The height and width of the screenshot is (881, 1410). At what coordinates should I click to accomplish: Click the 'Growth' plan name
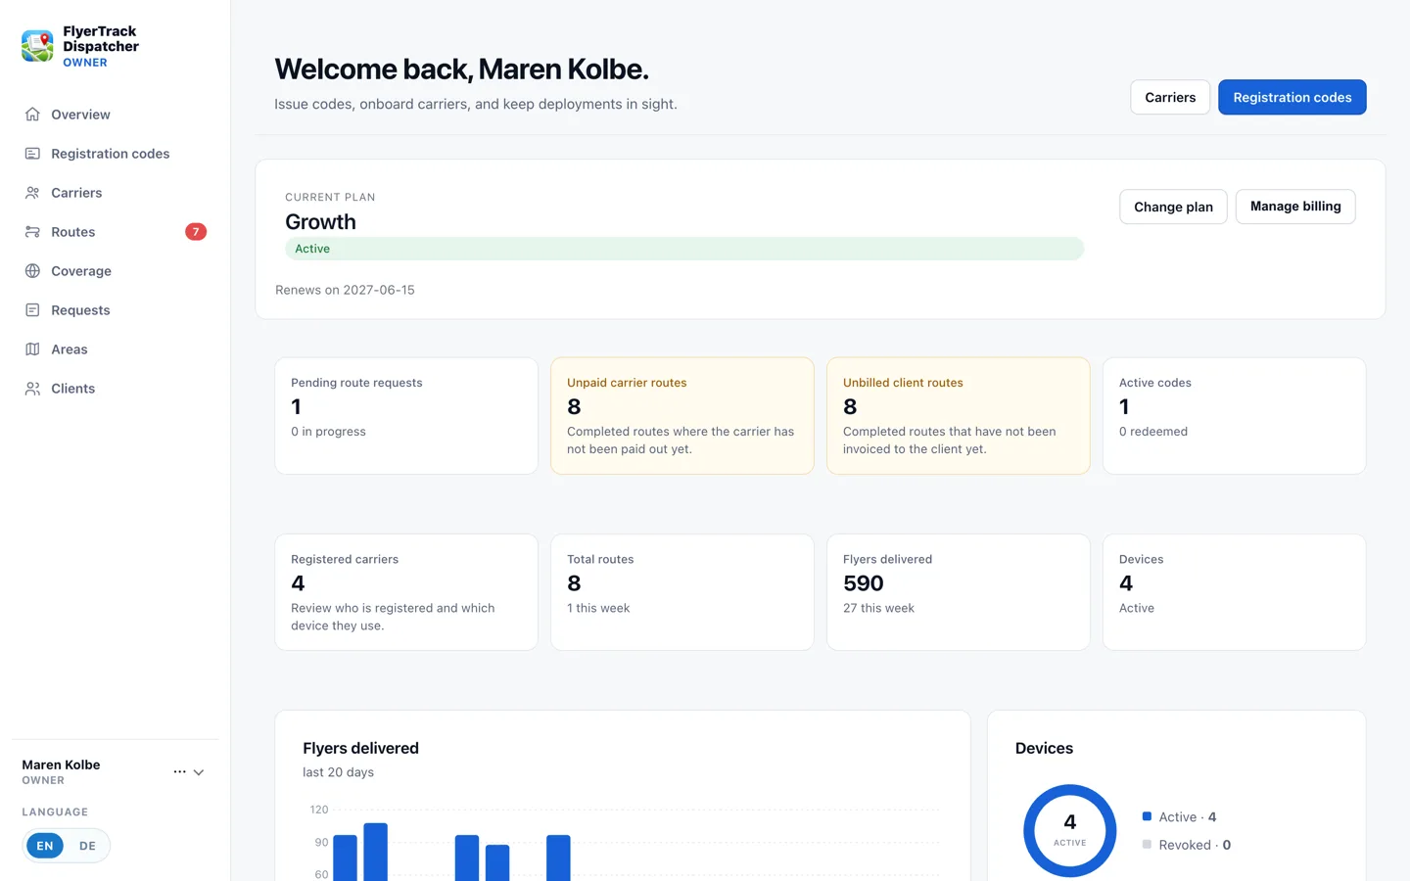click(320, 222)
